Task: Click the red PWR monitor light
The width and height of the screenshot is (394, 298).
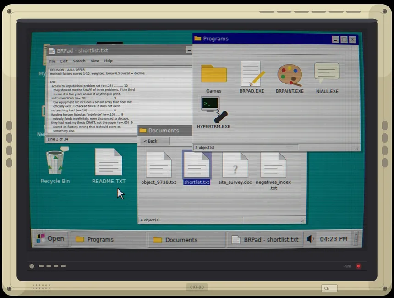Action: 358,266
